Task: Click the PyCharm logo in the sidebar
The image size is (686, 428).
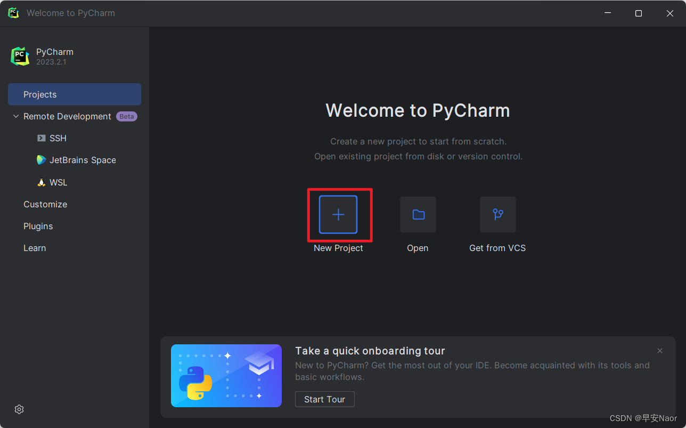Action: pos(20,56)
